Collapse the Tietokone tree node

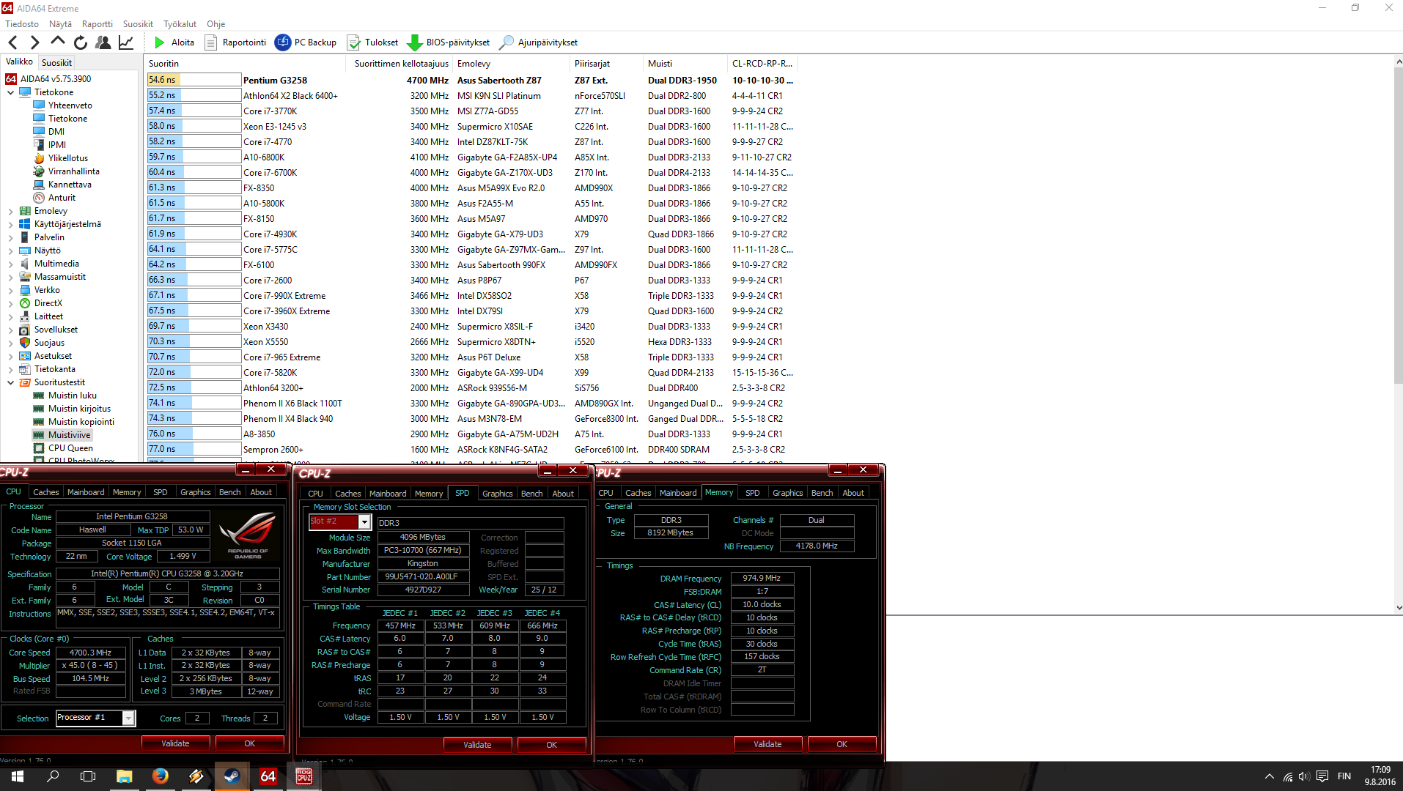(x=10, y=92)
